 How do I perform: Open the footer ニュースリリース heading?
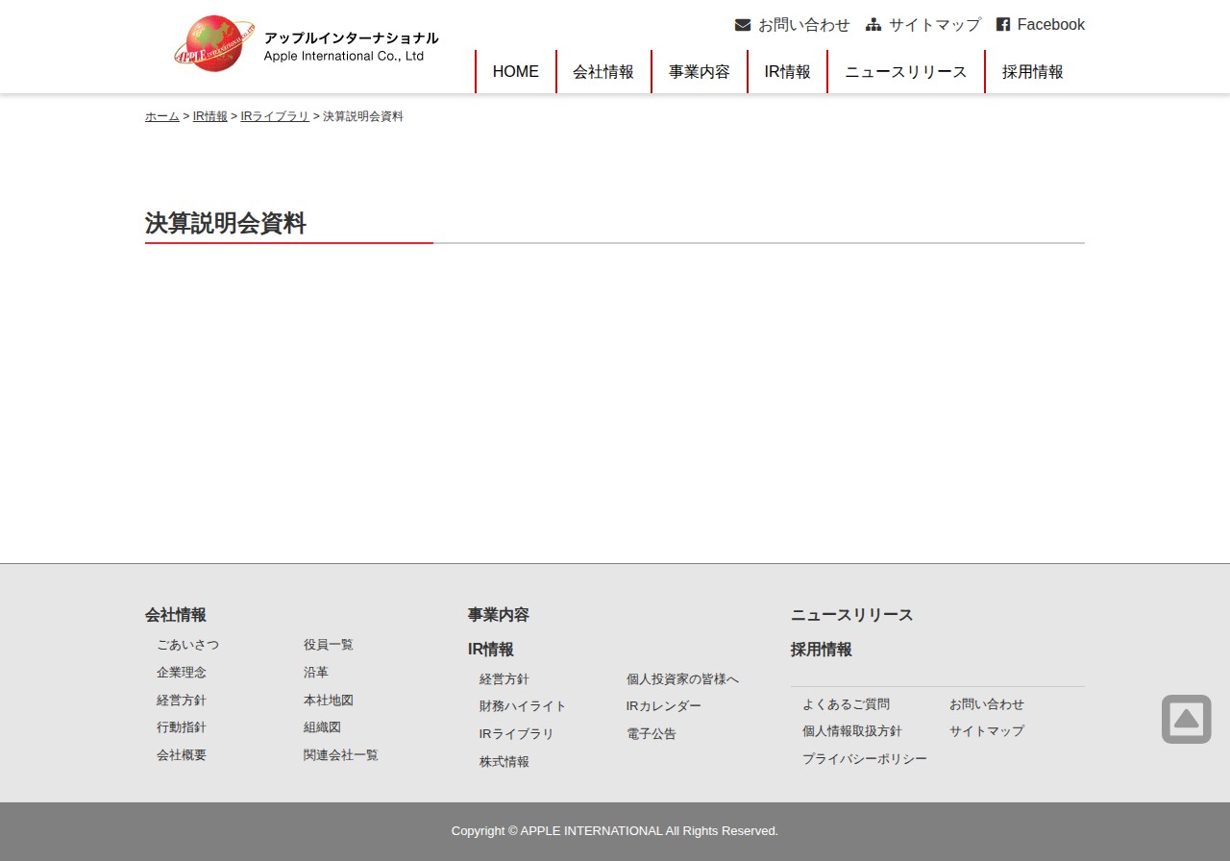tap(852, 615)
